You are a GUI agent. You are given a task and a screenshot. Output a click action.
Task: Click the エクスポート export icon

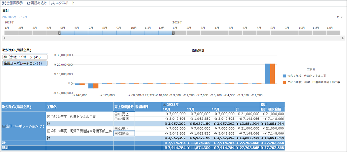point(53,3)
